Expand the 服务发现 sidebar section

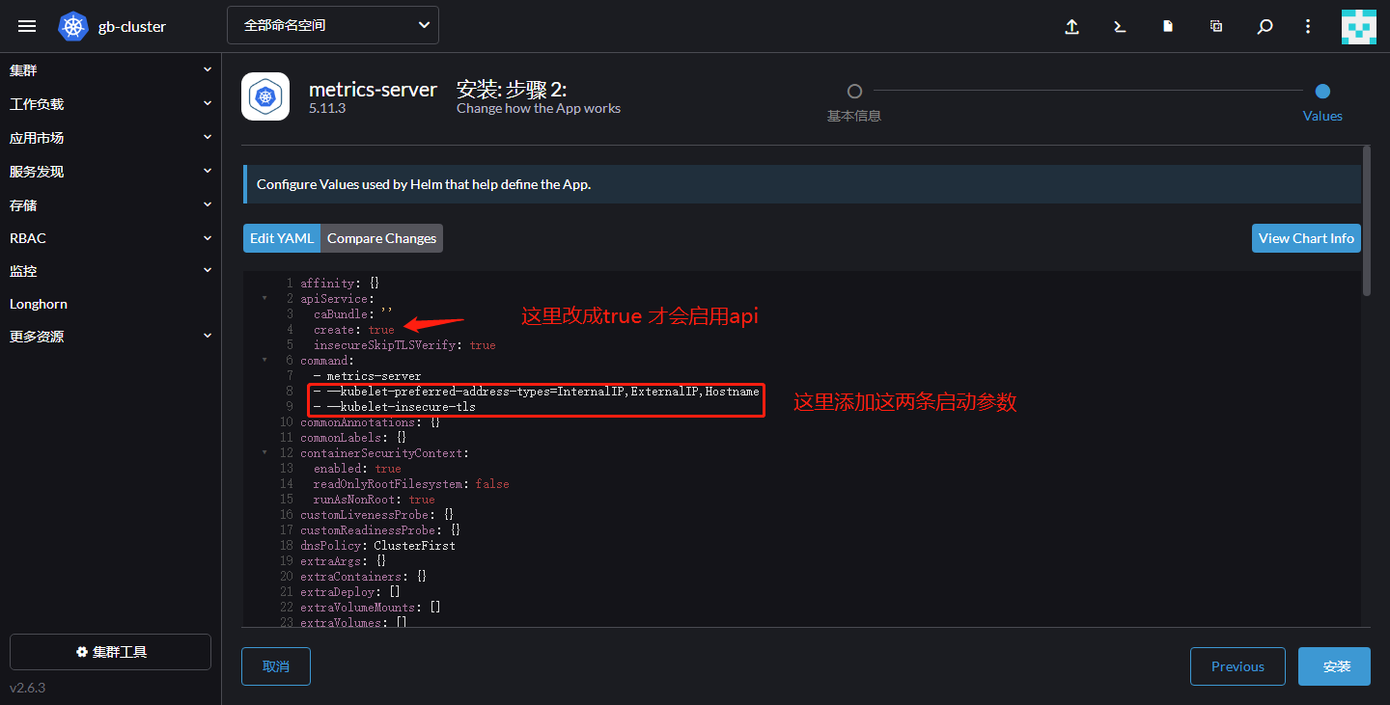point(110,172)
